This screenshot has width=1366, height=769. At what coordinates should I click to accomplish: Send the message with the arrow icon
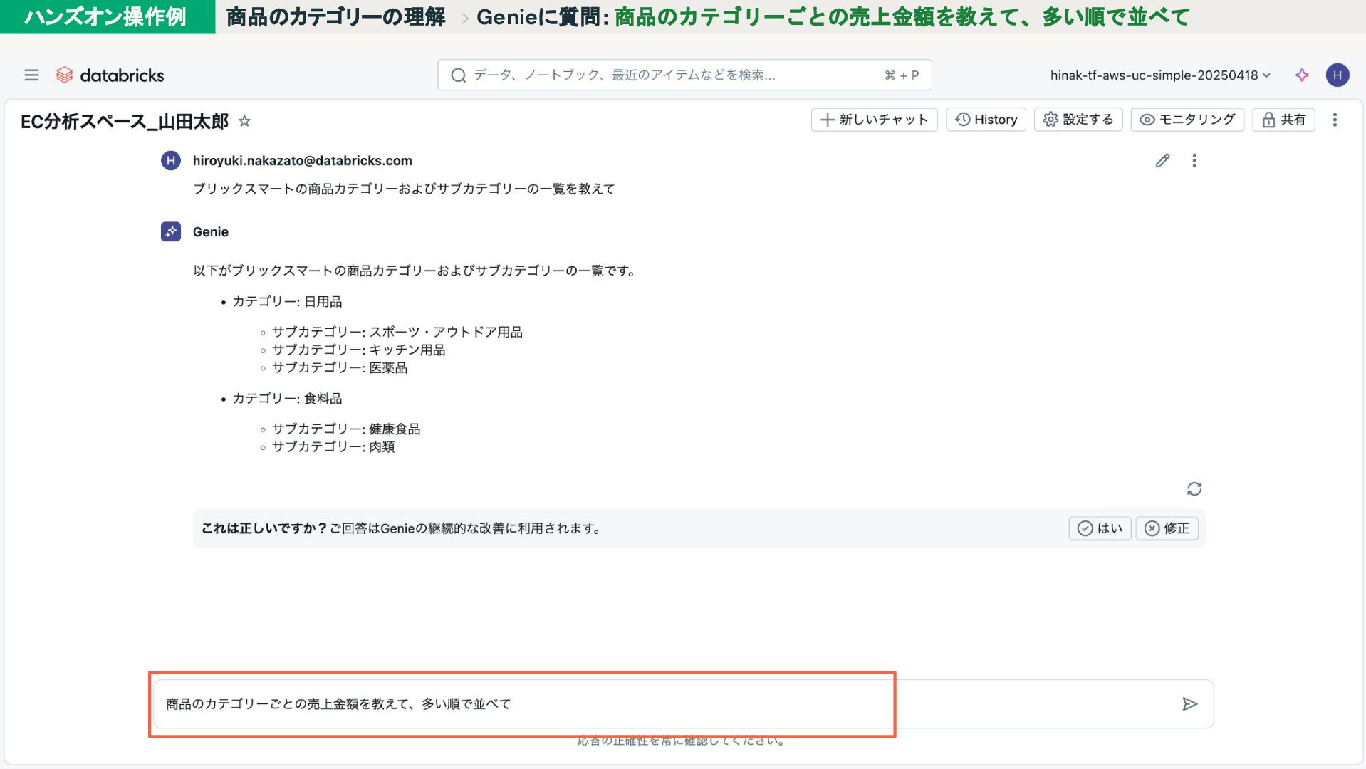1189,704
